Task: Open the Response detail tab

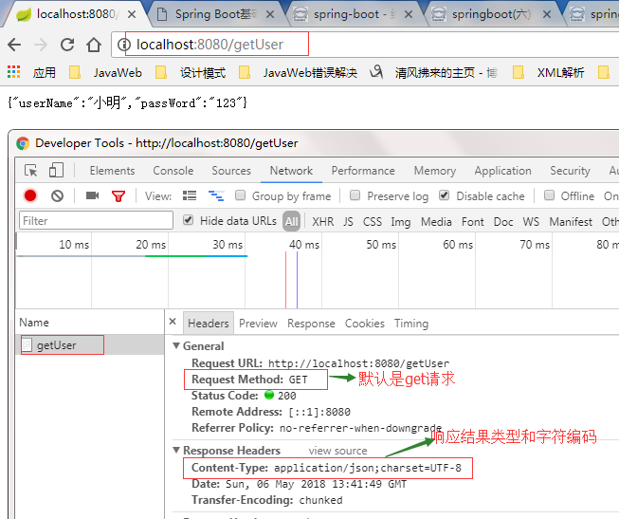Action: tap(311, 324)
